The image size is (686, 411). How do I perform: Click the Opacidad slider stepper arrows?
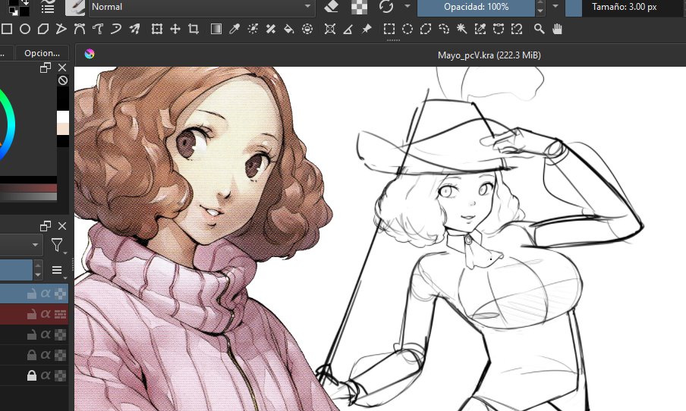540,7
